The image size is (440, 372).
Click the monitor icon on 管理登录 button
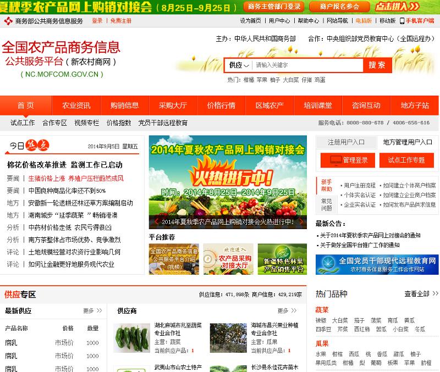tap(335, 160)
